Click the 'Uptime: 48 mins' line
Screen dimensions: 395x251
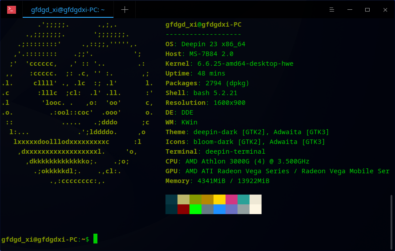pyautogui.click(x=195, y=73)
